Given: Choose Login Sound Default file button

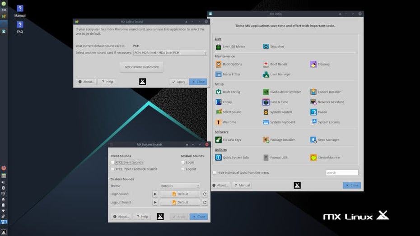Looking at the screenshot, I should pyautogui.click(x=180, y=194).
